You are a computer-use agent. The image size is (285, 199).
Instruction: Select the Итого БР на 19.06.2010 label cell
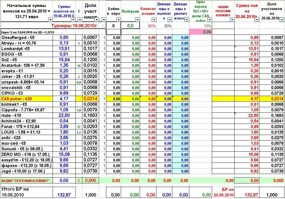point(26,192)
